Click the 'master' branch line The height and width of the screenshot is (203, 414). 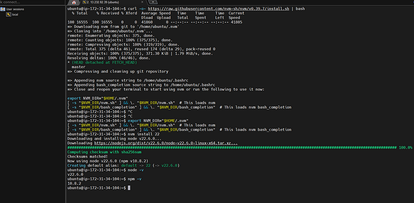[79, 67]
